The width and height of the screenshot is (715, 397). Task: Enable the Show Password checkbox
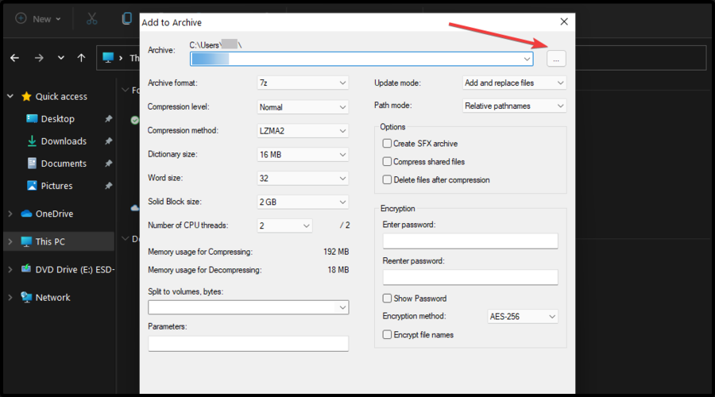(x=387, y=299)
